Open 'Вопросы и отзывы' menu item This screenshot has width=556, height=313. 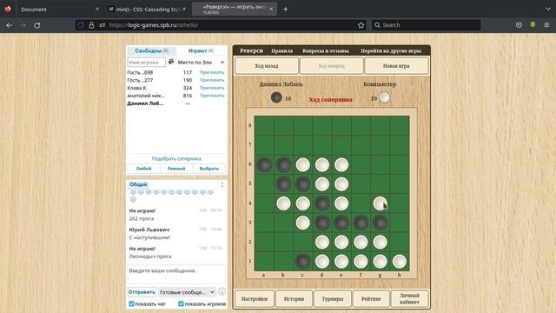click(x=326, y=50)
